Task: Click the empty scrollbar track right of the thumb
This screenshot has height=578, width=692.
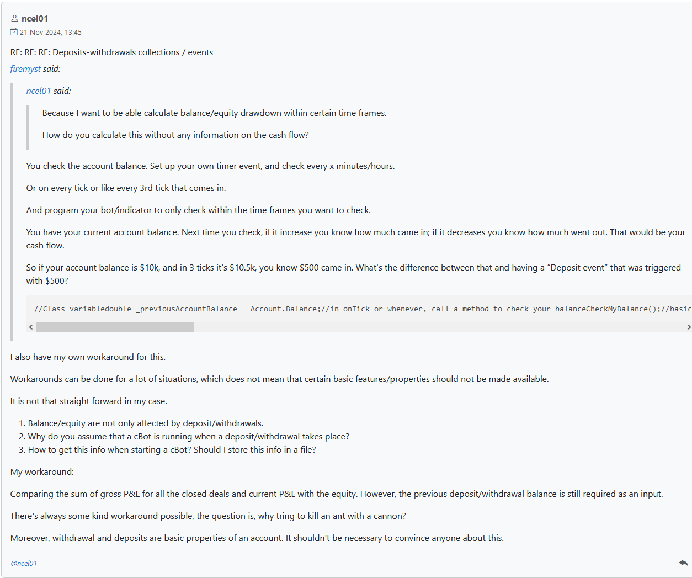Action: (x=439, y=327)
